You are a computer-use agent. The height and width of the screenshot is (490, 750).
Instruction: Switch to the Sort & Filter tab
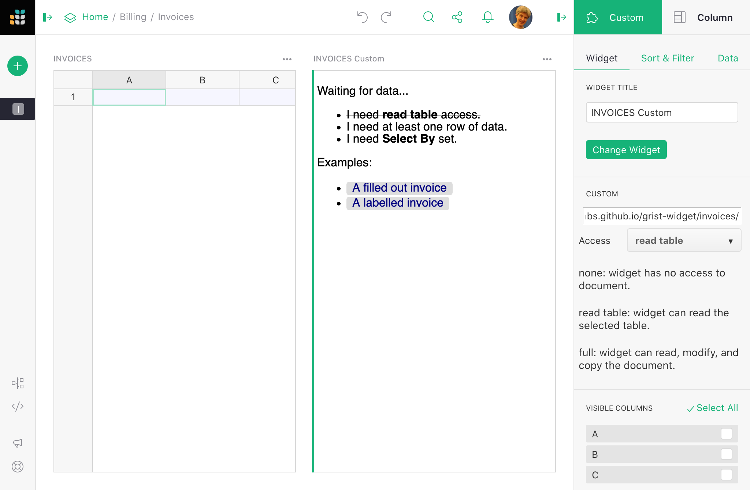pyautogui.click(x=667, y=58)
